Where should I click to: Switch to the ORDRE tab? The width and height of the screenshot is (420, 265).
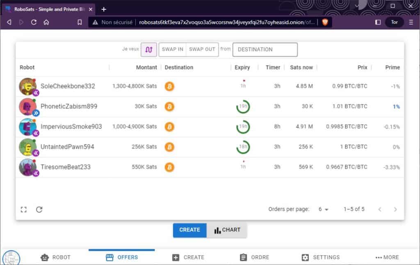[x=254, y=257]
